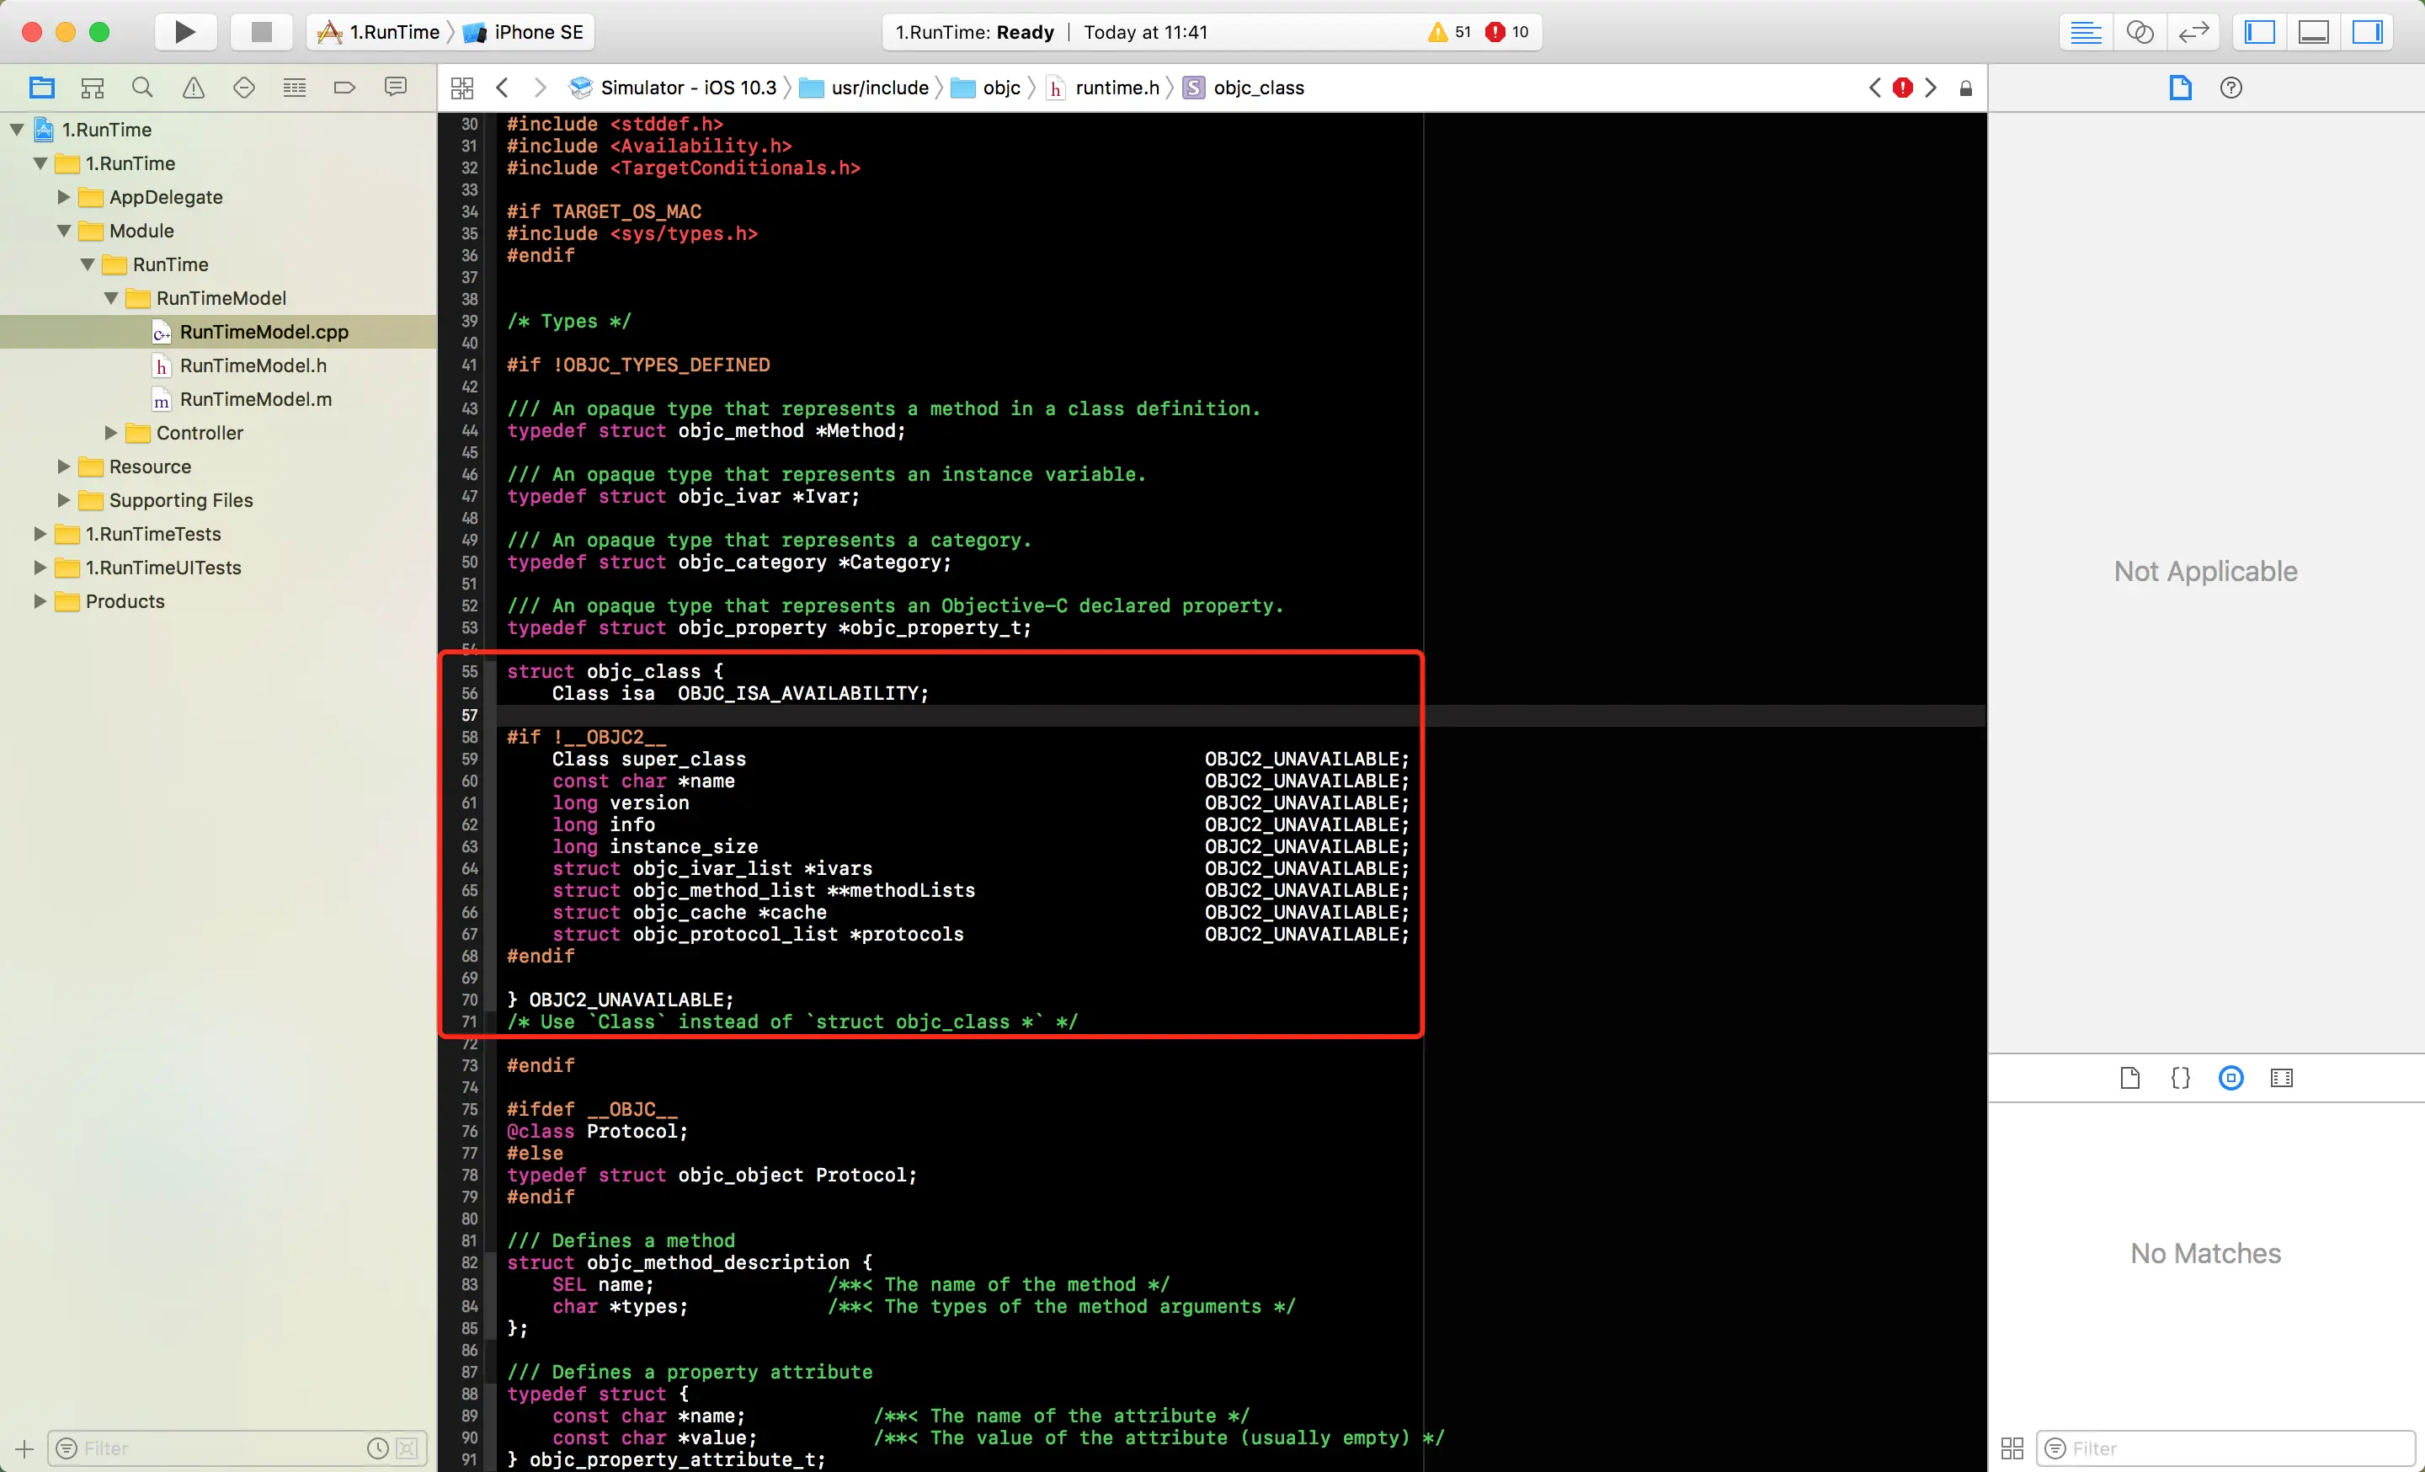
Task: Show the File Template library
Action: (x=2129, y=1077)
